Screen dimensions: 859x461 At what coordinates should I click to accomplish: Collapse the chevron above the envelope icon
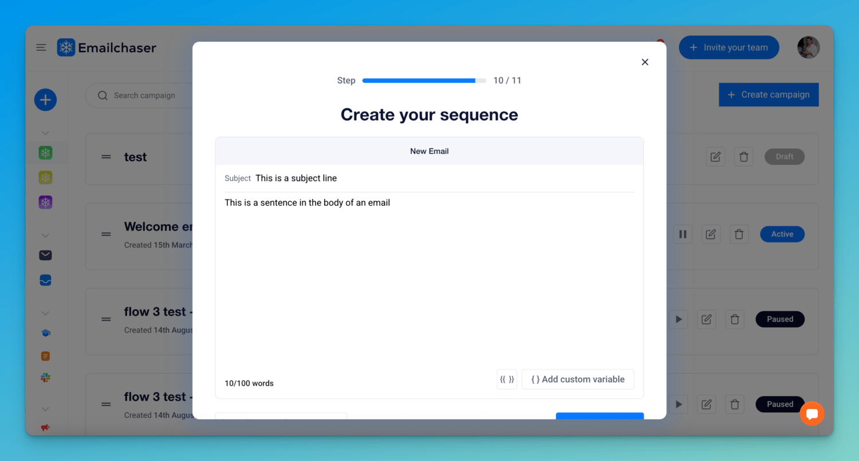tap(45, 236)
